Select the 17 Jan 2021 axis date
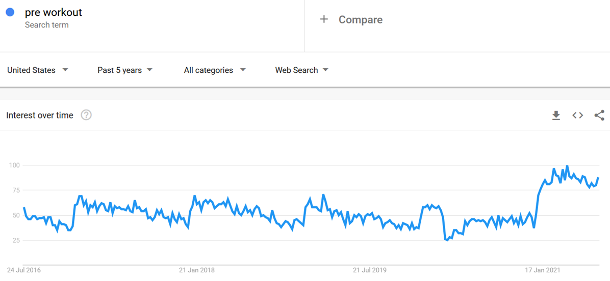 543,270
